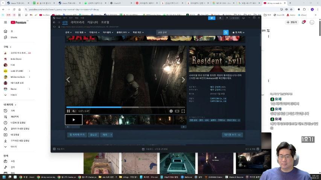Pause the Resident Evil trailer video
The width and height of the screenshot is (321, 180).
point(68,111)
